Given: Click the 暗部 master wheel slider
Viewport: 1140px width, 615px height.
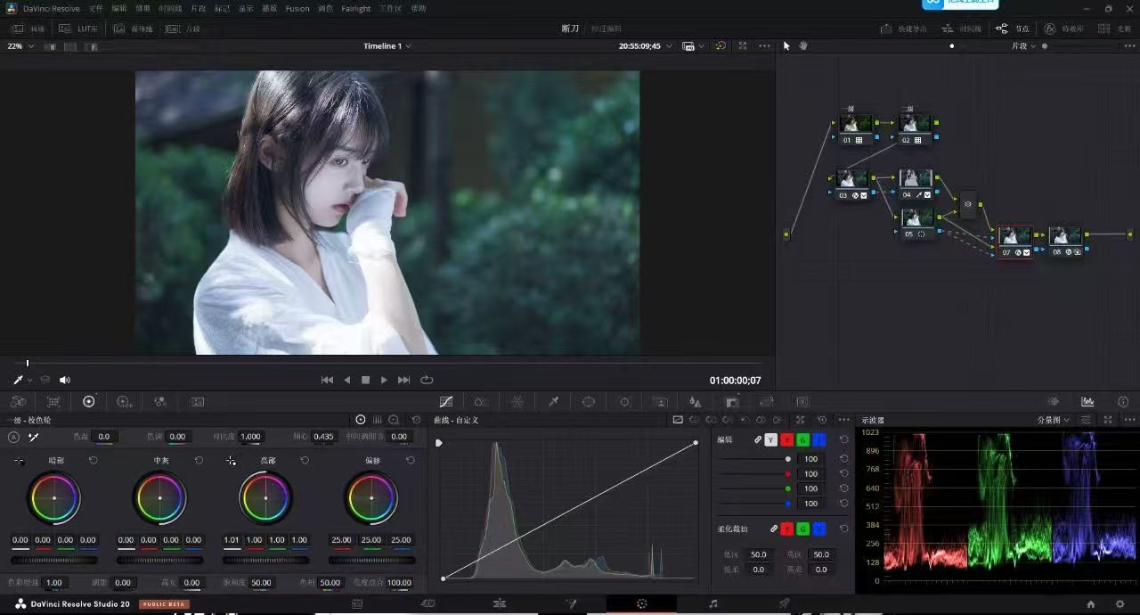Looking at the screenshot, I should [54, 560].
